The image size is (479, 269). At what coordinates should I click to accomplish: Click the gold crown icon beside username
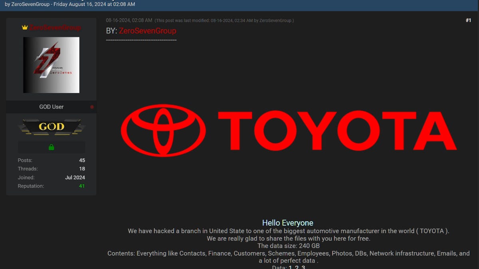tap(25, 27)
